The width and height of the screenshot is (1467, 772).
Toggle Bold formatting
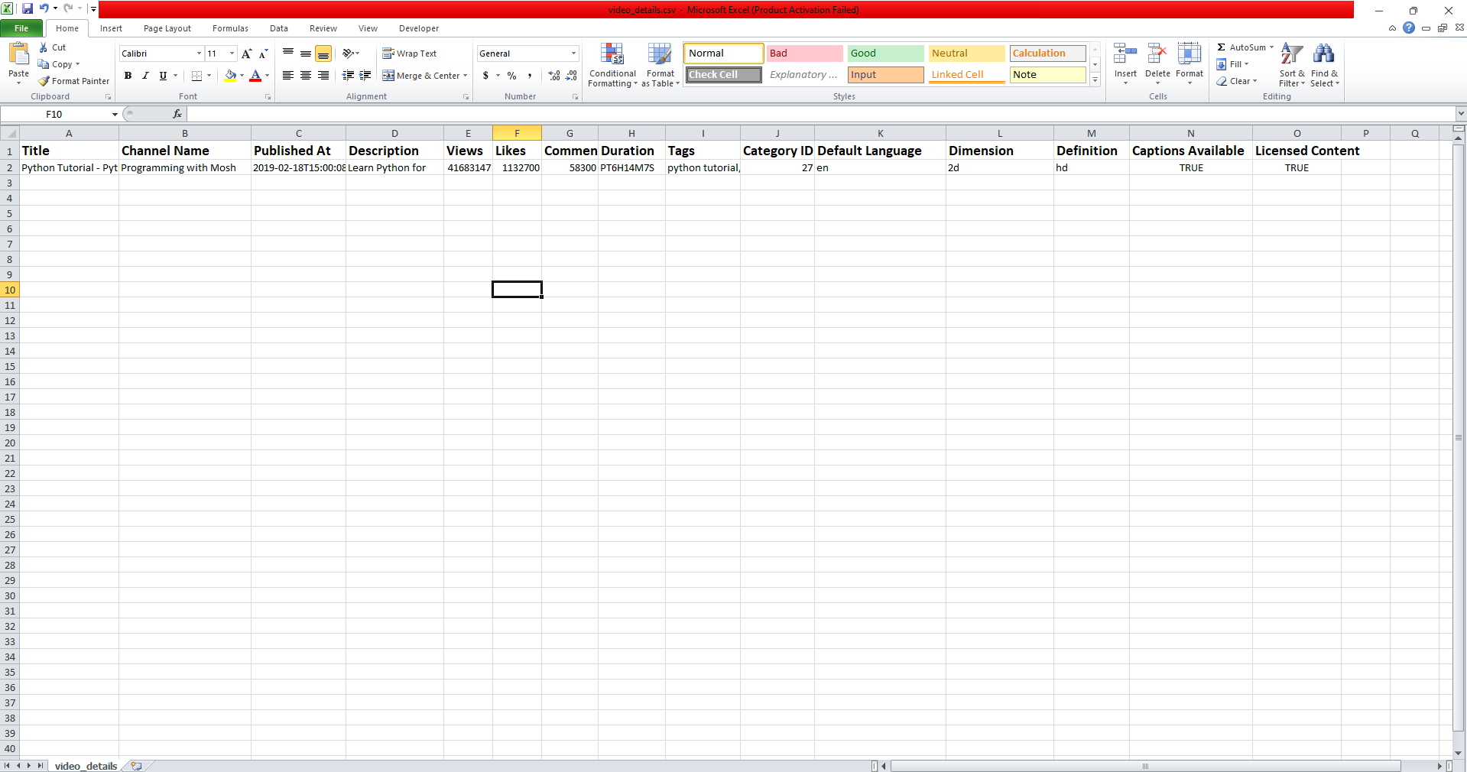(128, 76)
